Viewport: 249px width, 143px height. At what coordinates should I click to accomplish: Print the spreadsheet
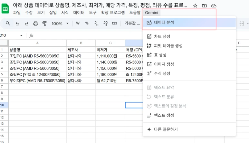pos(35,24)
